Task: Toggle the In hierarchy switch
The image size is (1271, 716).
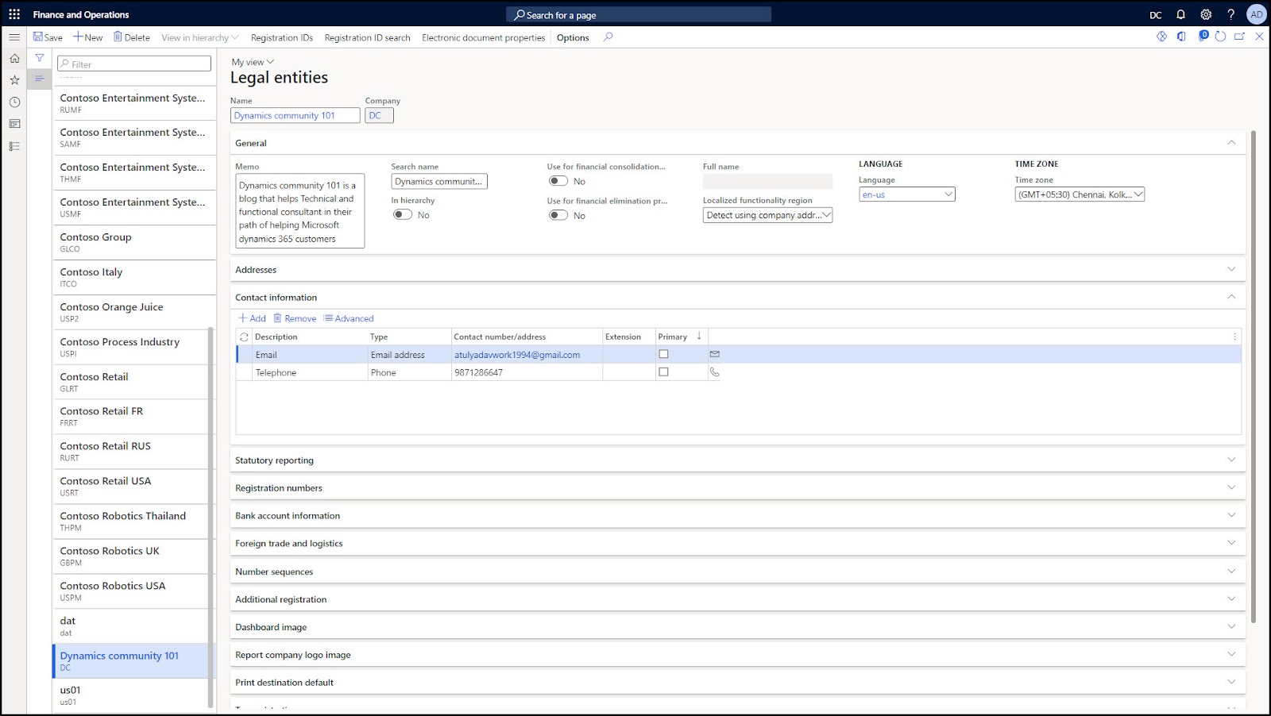Action: pyautogui.click(x=403, y=215)
